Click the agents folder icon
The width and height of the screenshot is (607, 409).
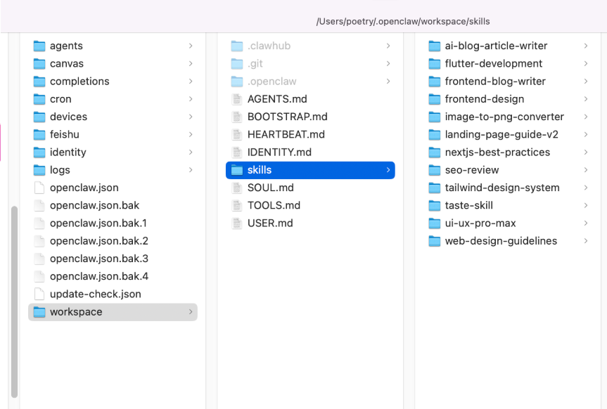39,46
